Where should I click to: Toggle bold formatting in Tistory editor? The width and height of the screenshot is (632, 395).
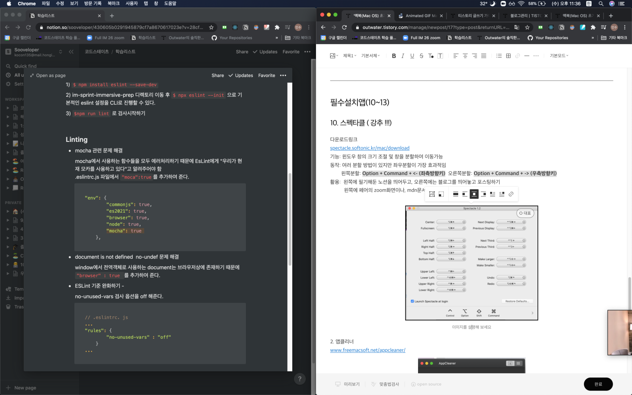[394, 56]
